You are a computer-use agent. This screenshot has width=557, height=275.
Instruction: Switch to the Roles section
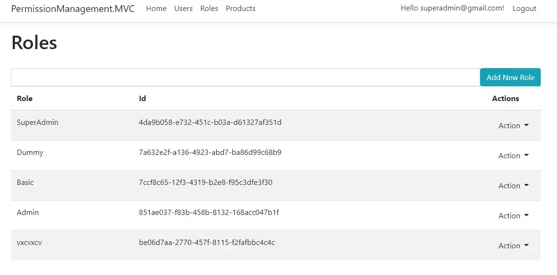coord(209,9)
